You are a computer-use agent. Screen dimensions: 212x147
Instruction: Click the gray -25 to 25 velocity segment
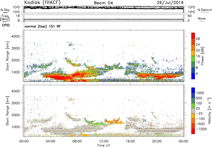coord(193,111)
